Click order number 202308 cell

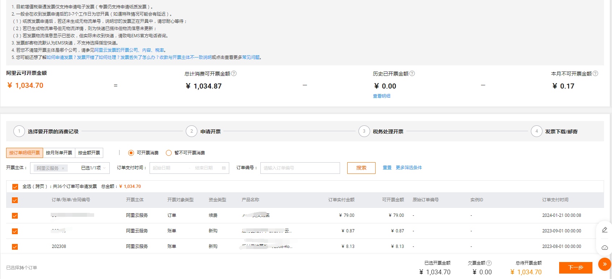point(59,246)
